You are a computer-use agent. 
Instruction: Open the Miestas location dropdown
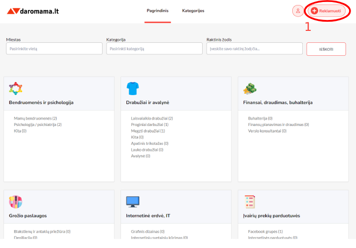click(54, 48)
